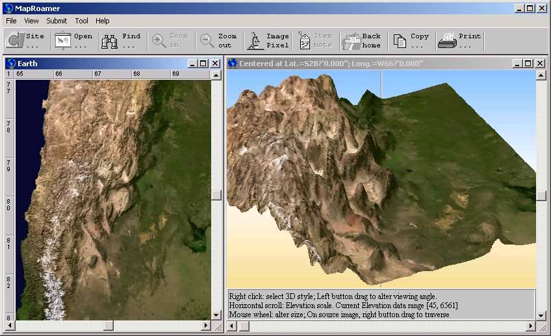Open the Site toolbar button
Viewport: 551px width, 336px height.
pos(25,41)
